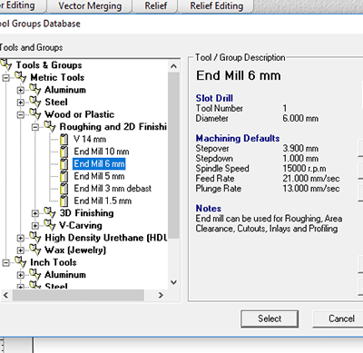Expand the V-Carving group

click(35, 226)
